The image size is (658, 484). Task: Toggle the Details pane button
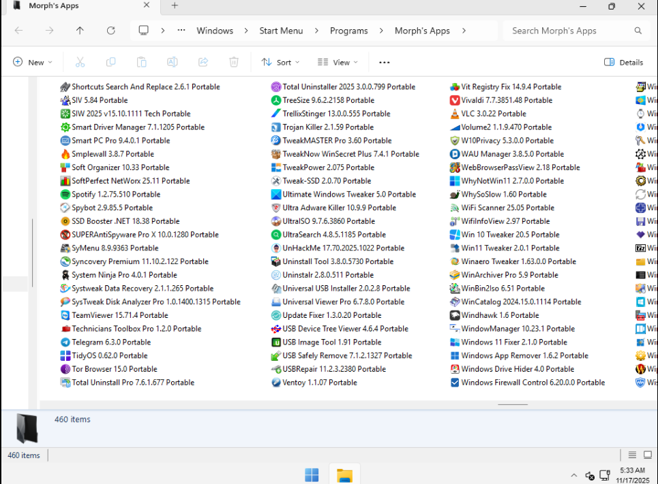623,62
